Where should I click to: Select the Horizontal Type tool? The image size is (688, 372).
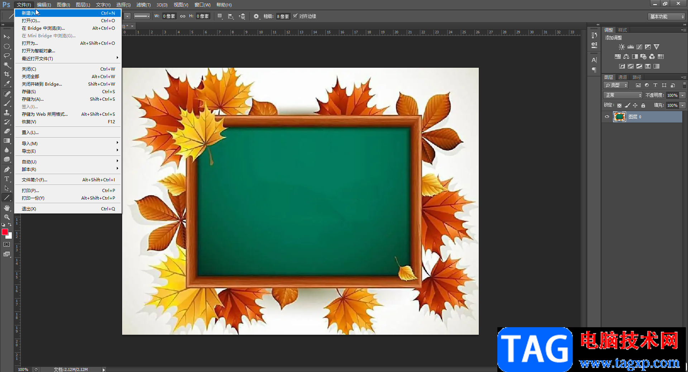point(7,179)
